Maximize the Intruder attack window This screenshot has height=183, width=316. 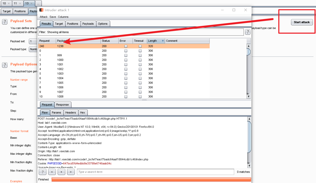(234, 10)
